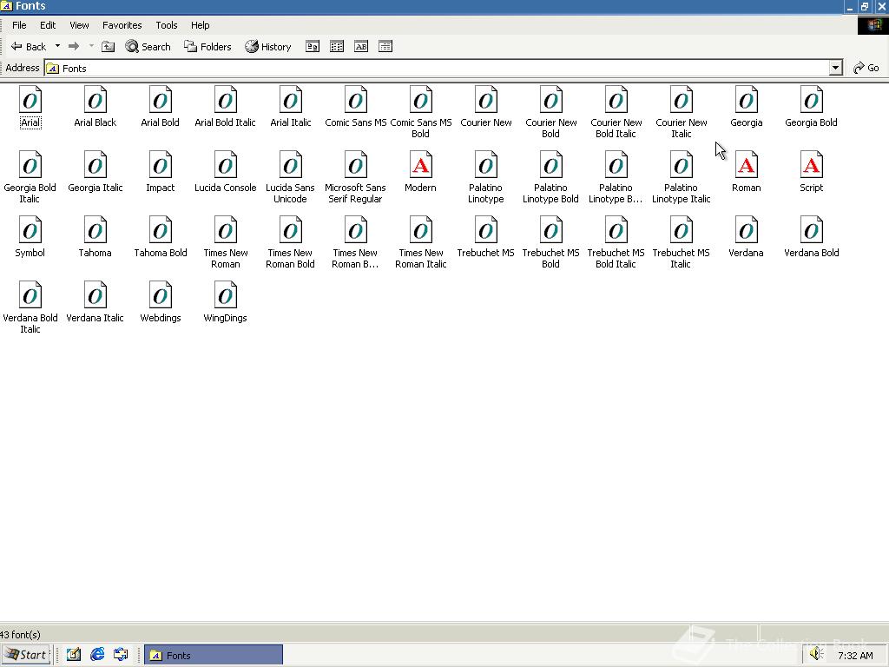This screenshot has height=667, width=889.
Task: Click the Up folder toolbar button
Action: pos(109,47)
